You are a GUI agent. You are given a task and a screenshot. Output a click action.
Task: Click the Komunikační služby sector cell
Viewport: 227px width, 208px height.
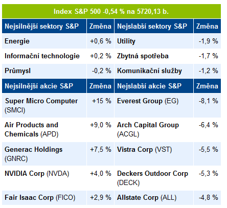(x=154, y=71)
